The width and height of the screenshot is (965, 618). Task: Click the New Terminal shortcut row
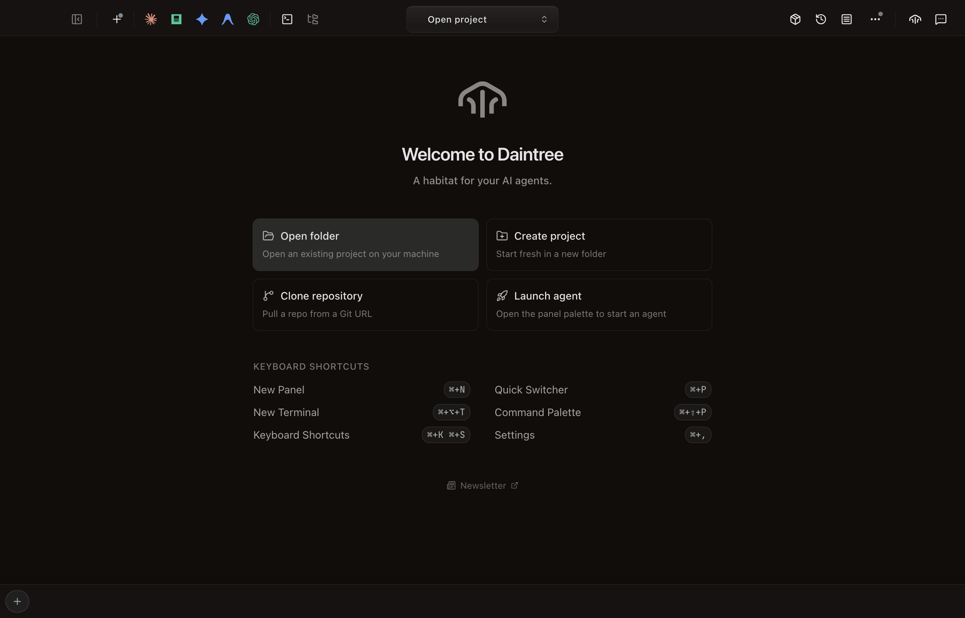(361, 412)
